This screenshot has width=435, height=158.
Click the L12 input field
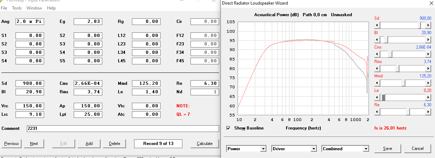coord(146,36)
